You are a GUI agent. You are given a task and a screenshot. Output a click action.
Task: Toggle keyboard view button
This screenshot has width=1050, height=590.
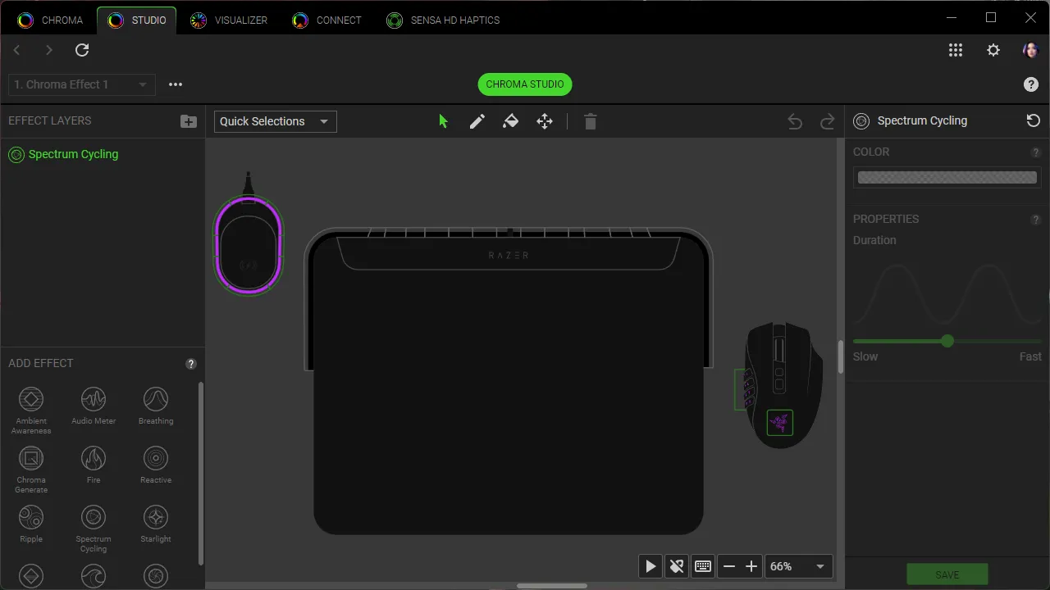click(x=702, y=566)
